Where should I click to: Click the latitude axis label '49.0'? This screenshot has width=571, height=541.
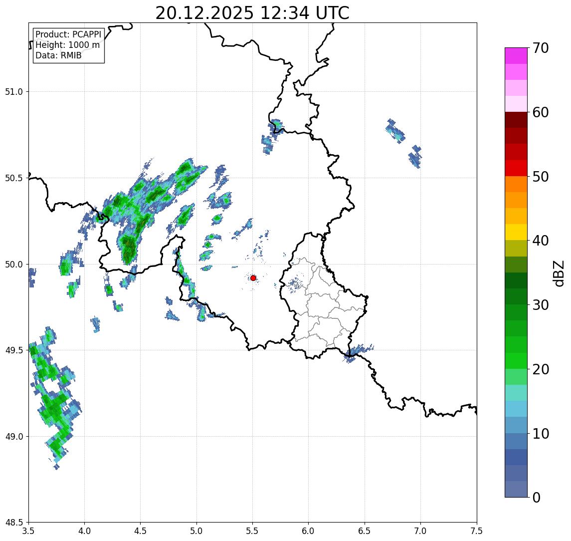(14, 436)
